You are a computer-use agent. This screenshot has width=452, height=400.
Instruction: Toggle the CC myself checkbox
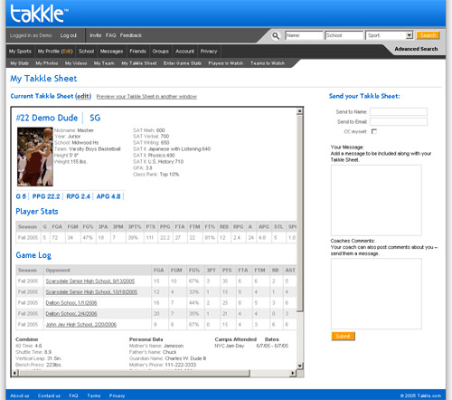click(x=374, y=131)
